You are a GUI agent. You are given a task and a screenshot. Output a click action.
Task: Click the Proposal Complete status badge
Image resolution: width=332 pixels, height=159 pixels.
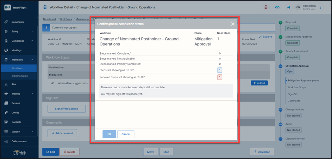pos(293,28)
